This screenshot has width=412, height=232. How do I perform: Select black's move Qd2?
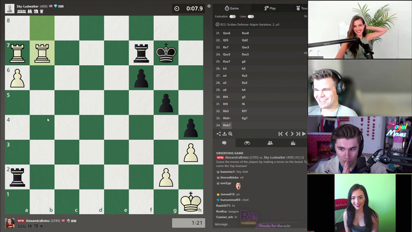[245, 40]
